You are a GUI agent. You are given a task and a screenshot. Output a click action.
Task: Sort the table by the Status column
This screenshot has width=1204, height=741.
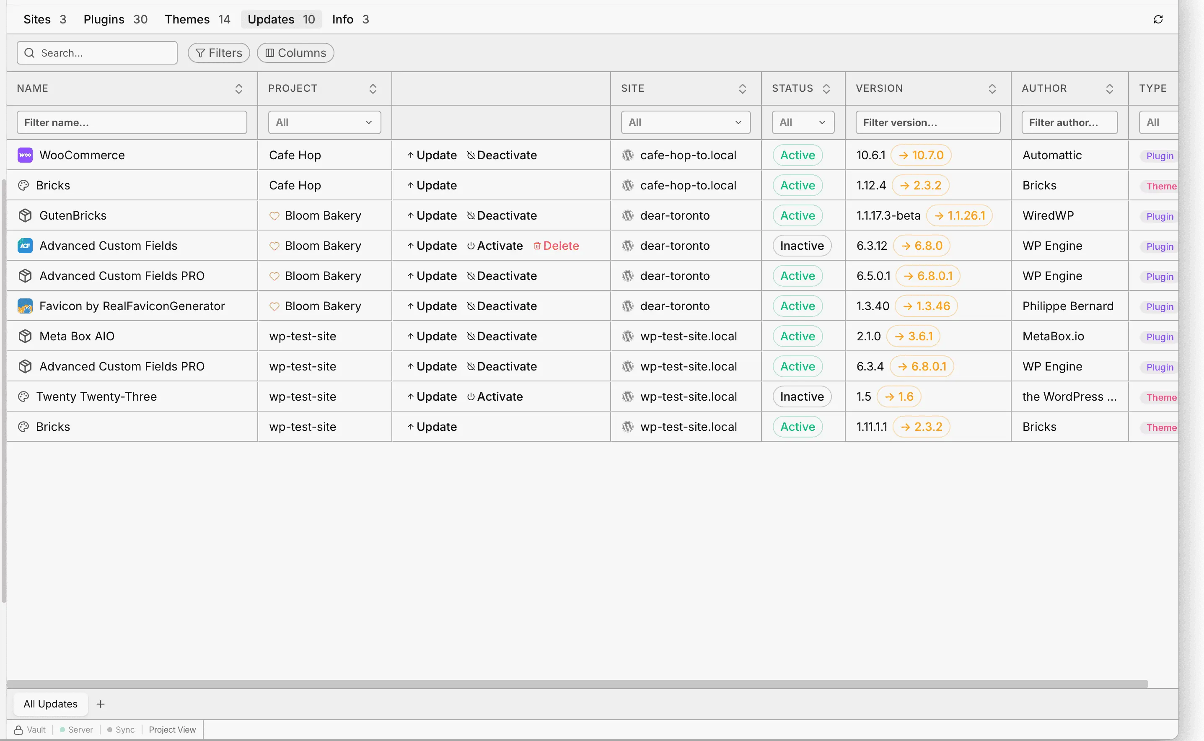click(x=826, y=89)
